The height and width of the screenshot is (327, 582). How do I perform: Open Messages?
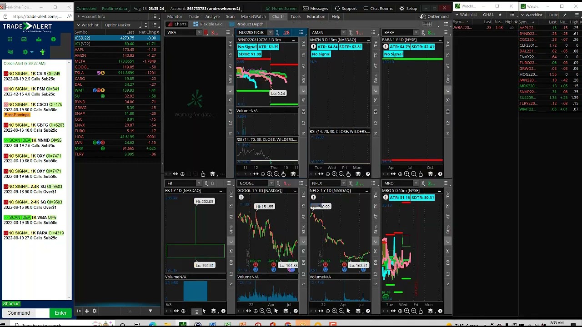tap(316, 8)
